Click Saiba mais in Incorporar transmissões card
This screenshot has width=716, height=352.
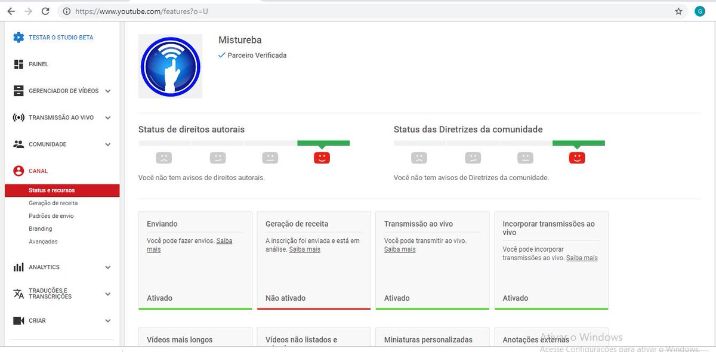[x=582, y=258]
